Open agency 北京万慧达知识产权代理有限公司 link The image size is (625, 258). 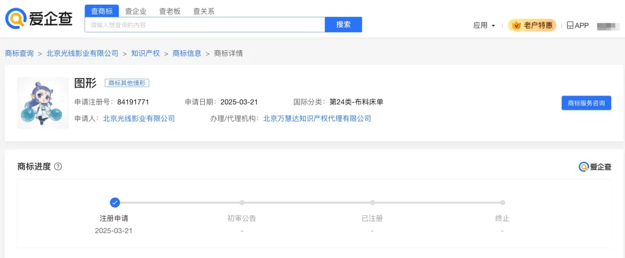coord(317,118)
